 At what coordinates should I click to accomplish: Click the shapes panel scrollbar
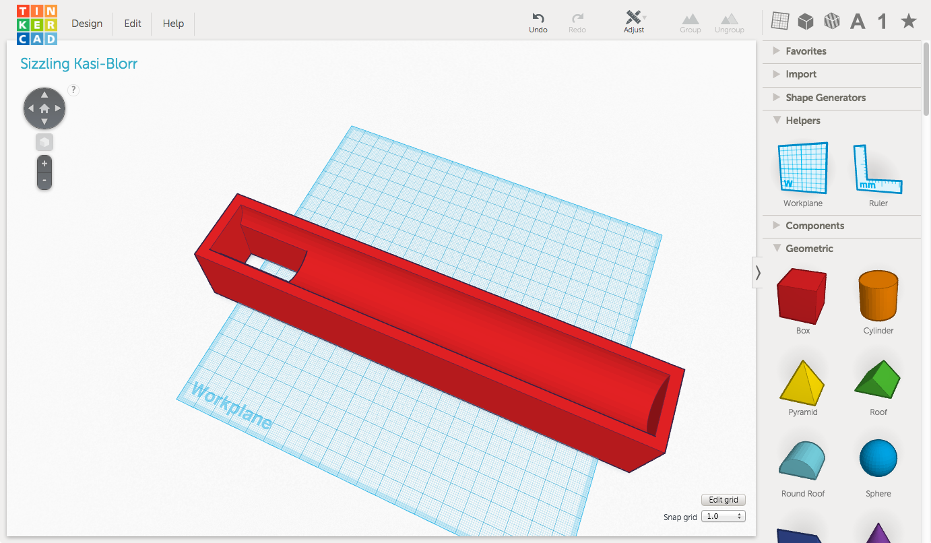pos(926,77)
